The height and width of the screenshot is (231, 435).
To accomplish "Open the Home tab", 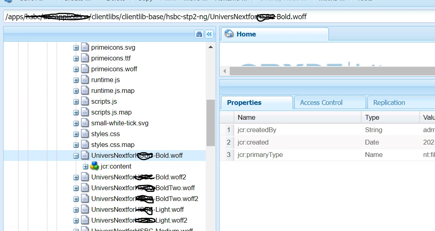I will point(275,34).
